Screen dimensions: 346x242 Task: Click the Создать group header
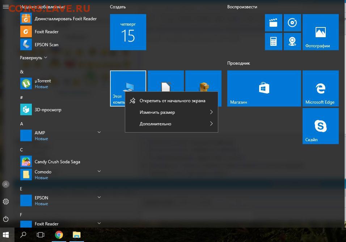point(118,7)
